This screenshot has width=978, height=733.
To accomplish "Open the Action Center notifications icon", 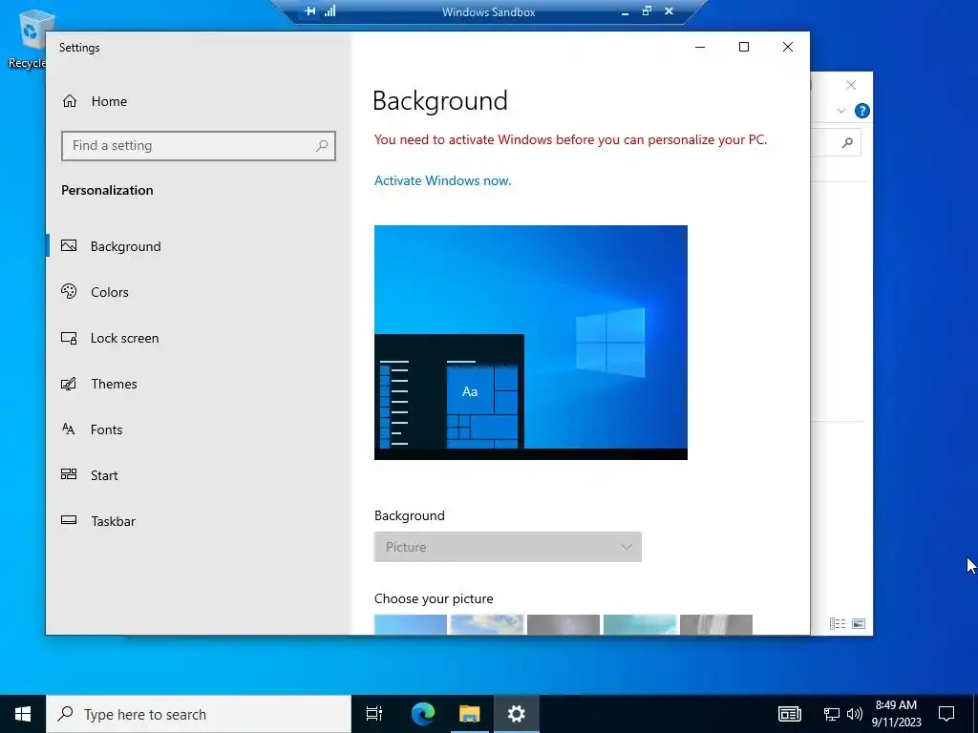I will (x=946, y=714).
